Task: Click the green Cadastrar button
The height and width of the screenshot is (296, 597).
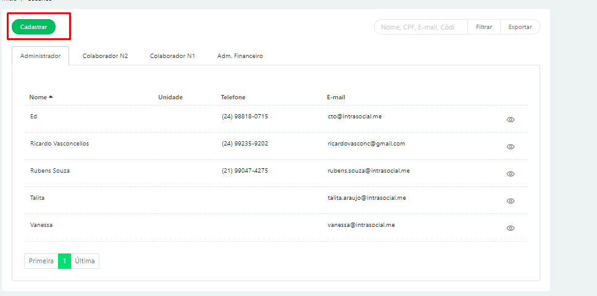Action: [33, 27]
